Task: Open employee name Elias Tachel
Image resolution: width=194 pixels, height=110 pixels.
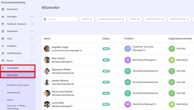Action: (x=58, y=58)
